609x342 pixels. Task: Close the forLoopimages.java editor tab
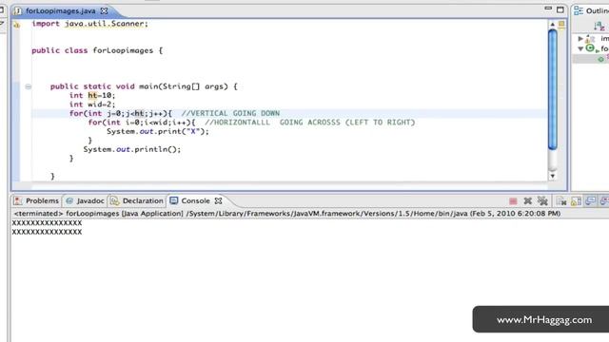click(104, 10)
